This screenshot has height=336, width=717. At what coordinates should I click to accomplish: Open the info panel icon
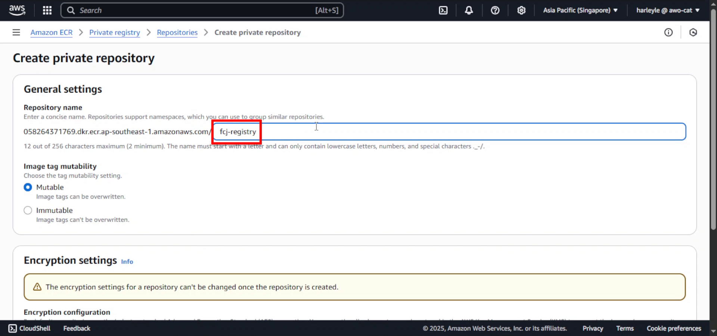point(668,32)
